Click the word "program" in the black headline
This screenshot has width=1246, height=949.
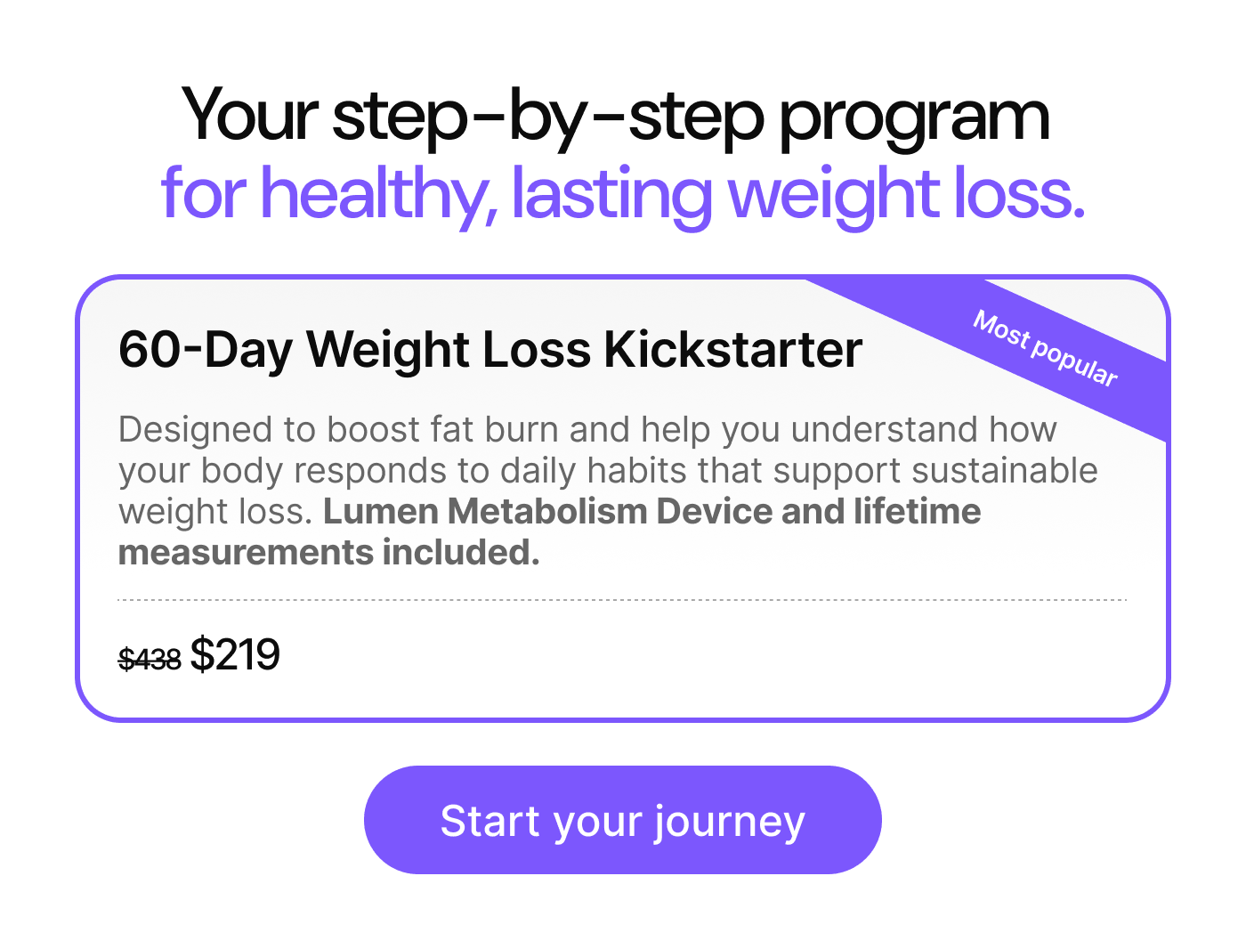click(x=914, y=118)
